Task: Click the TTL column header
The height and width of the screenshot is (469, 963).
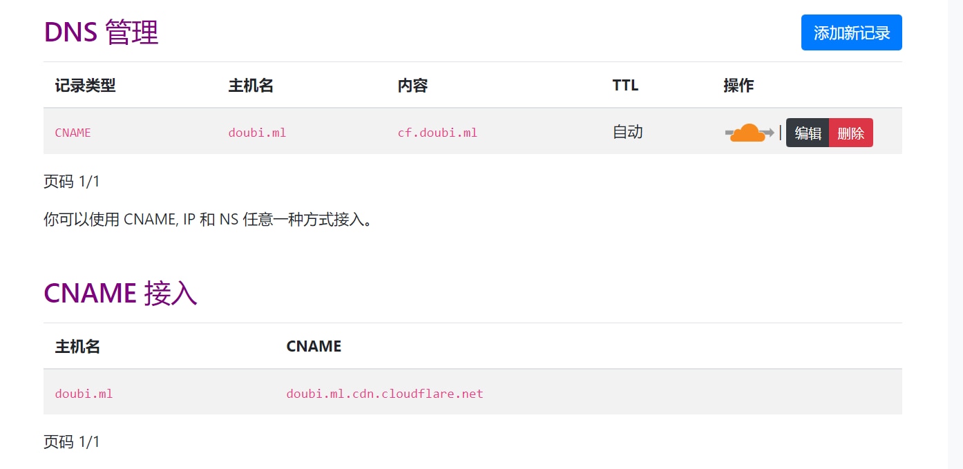Action: pyautogui.click(x=625, y=86)
